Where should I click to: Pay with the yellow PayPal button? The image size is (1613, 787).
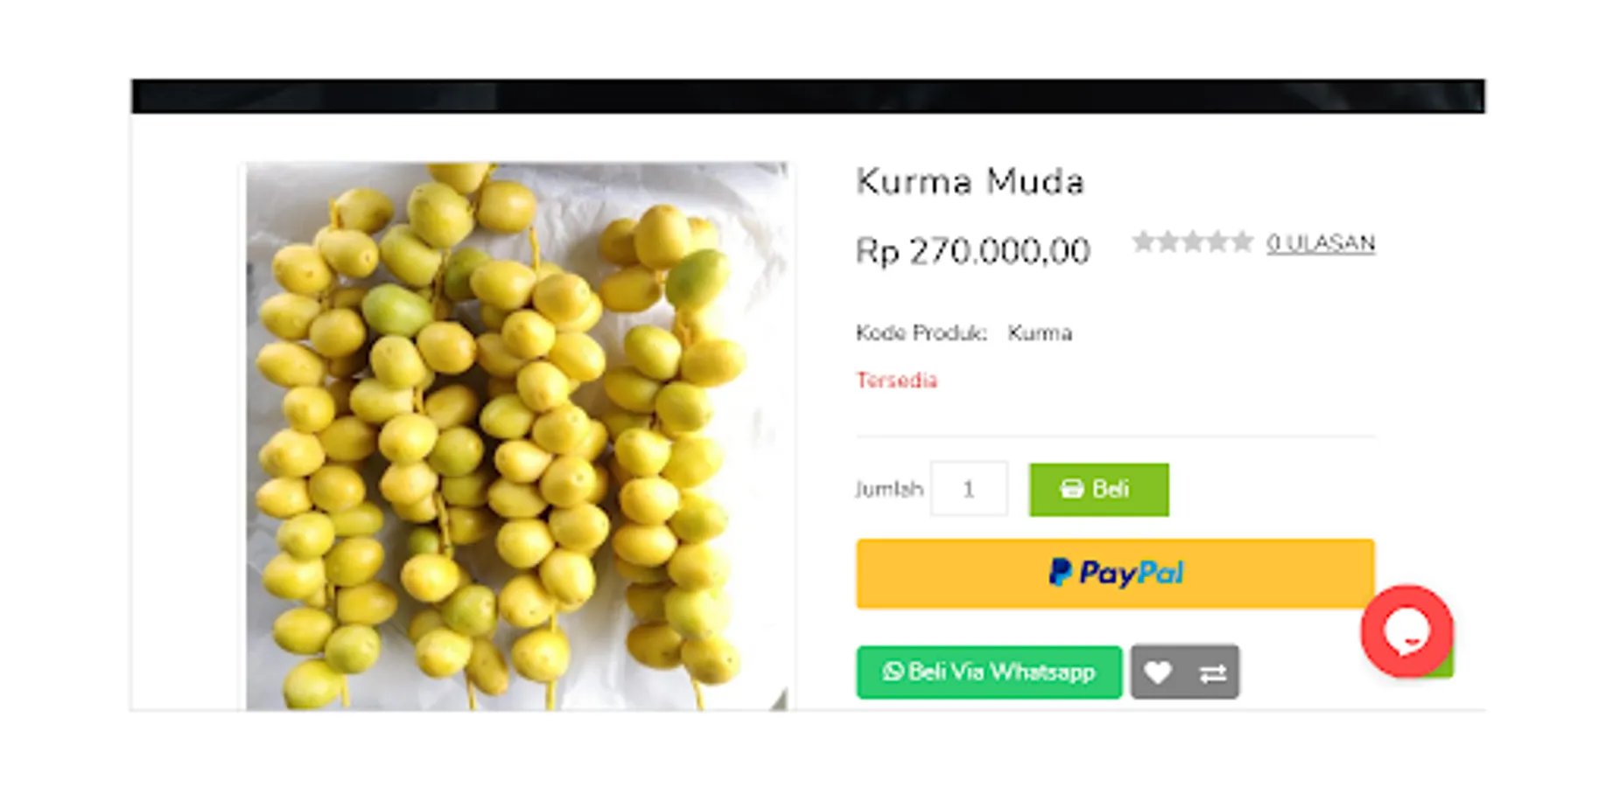click(1115, 574)
